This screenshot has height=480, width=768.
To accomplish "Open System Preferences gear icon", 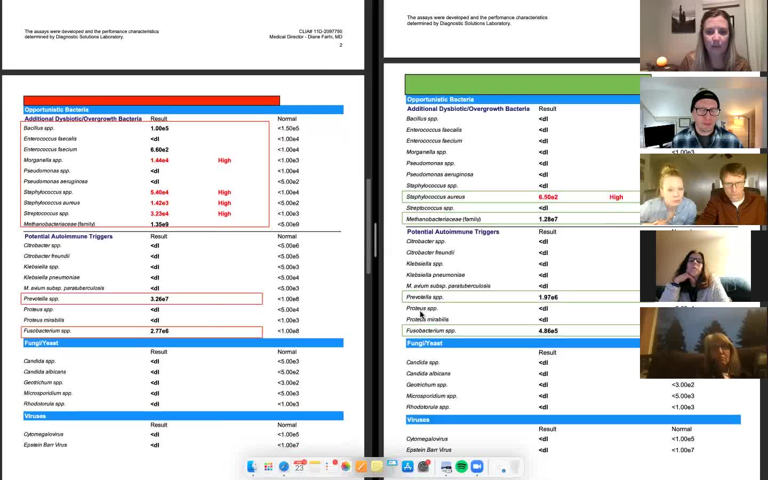I will [x=423, y=467].
